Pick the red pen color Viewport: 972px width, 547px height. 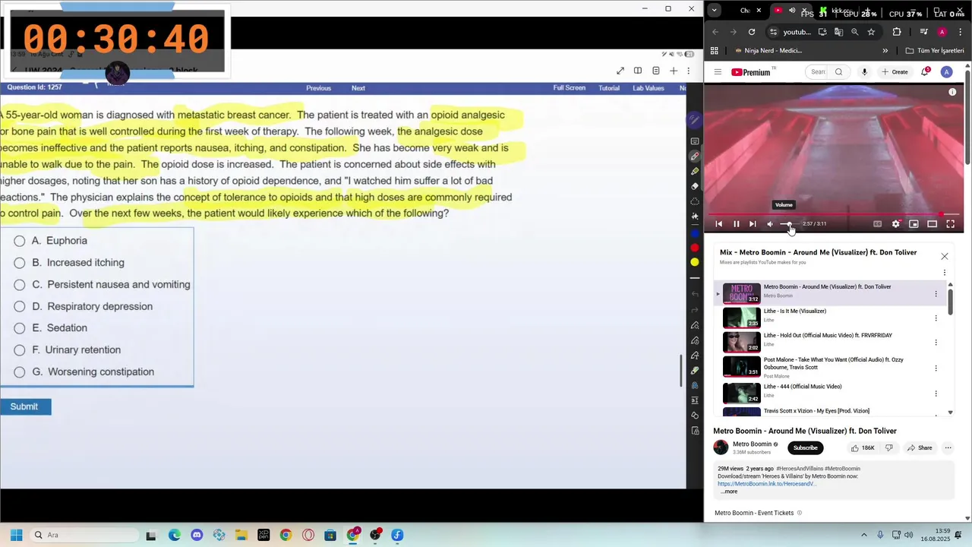pos(694,248)
